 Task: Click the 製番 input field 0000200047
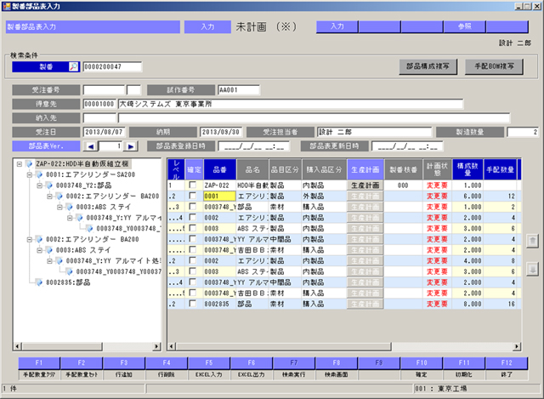pyautogui.click(x=112, y=66)
